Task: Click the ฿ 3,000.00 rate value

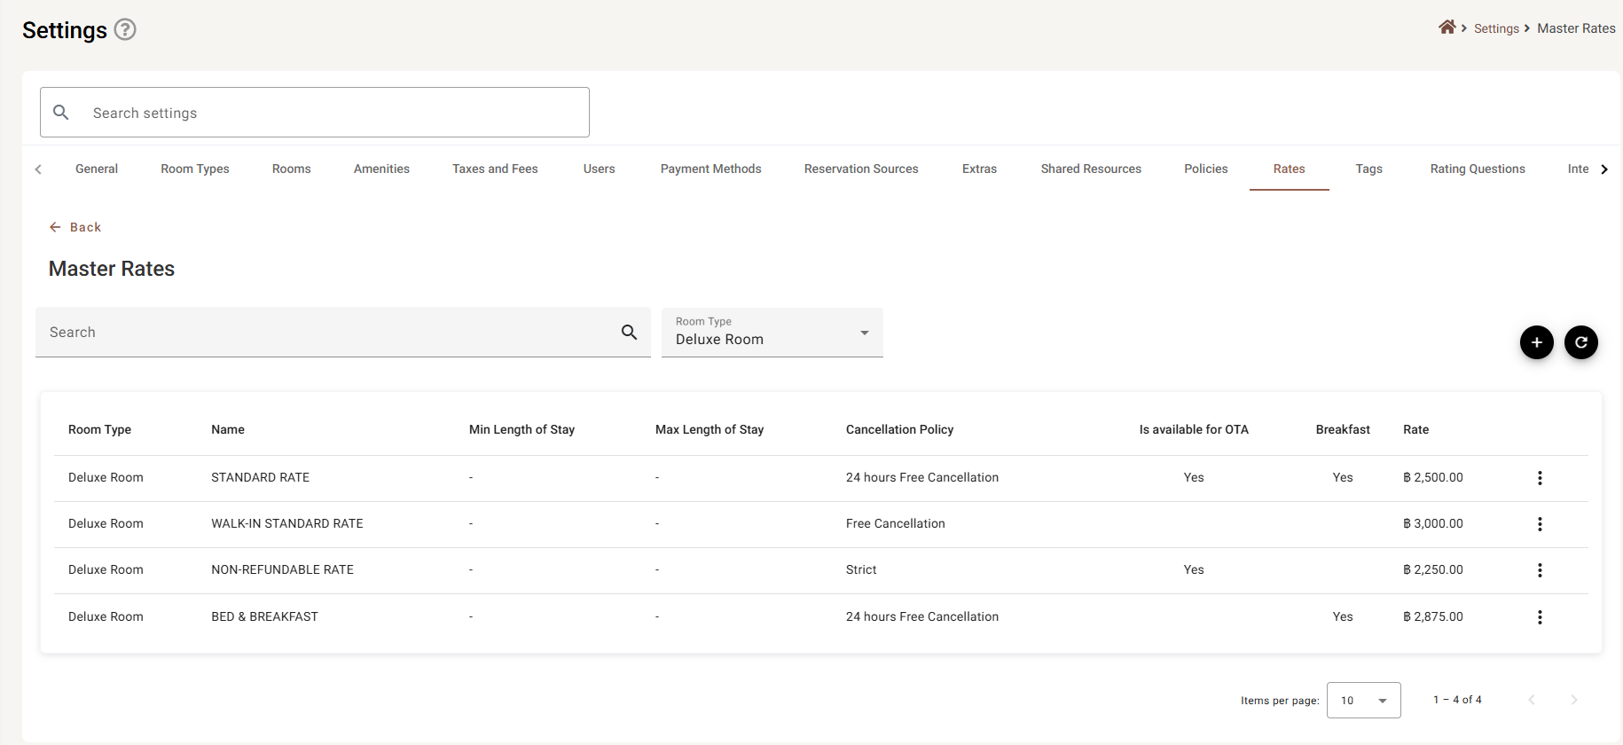Action: (x=1433, y=523)
